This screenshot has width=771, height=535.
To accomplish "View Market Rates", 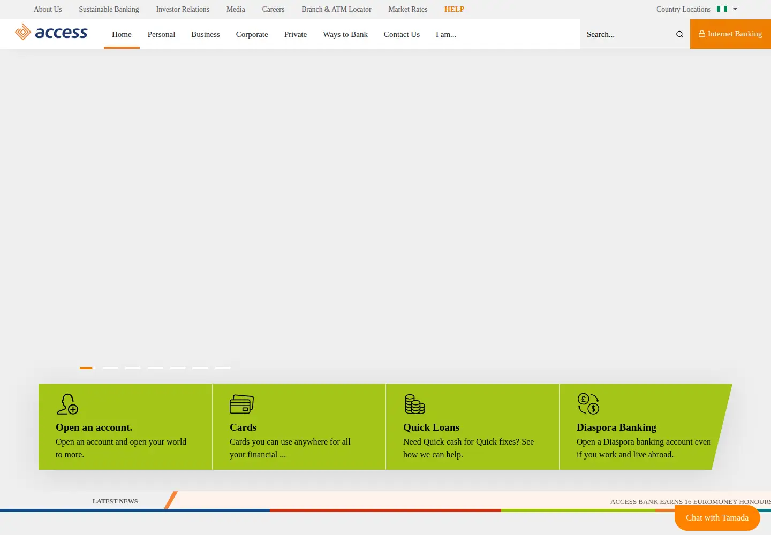I will coord(407,9).
